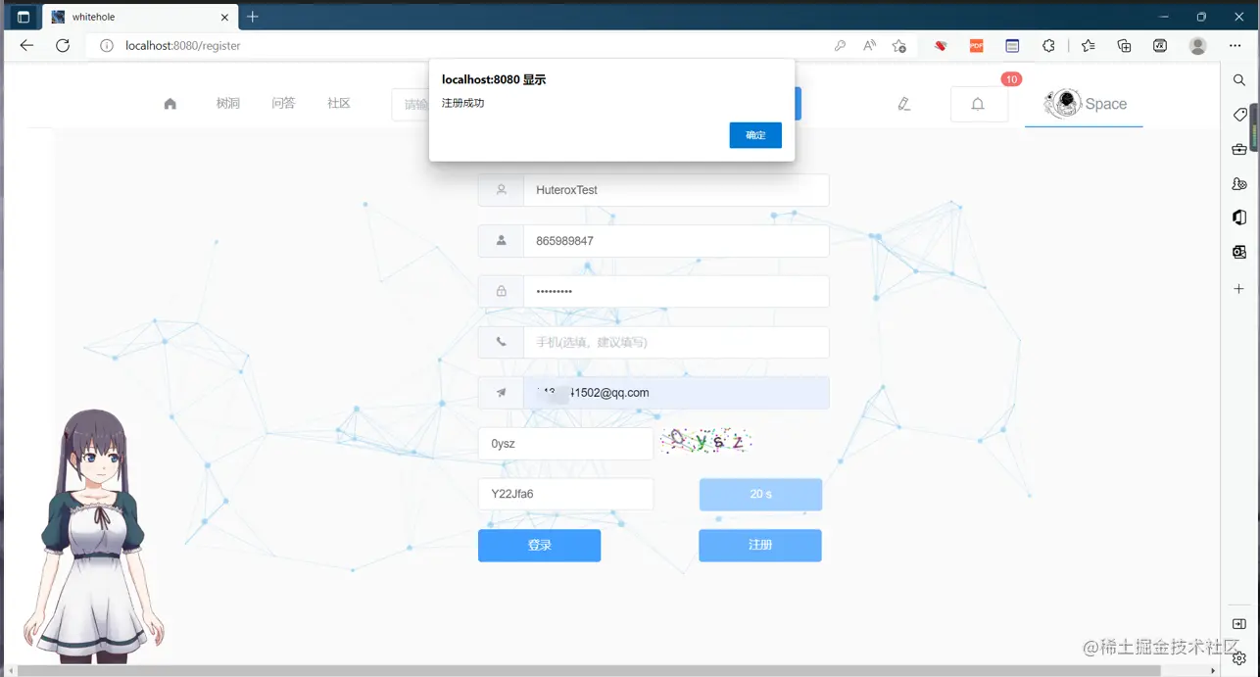Click the solid person icon beside account
The image size is (1260, 677).
[501, 241]
